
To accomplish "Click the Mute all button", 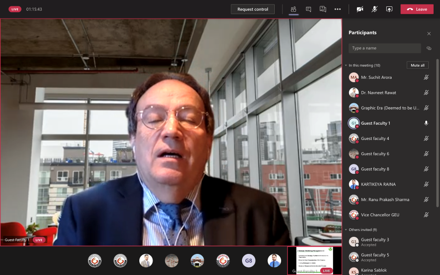I will (x=418, y=65).
